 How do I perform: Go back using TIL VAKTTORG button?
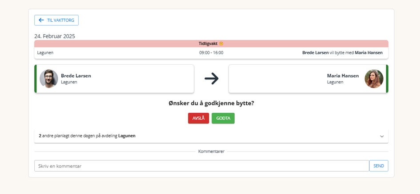[56, 20]
